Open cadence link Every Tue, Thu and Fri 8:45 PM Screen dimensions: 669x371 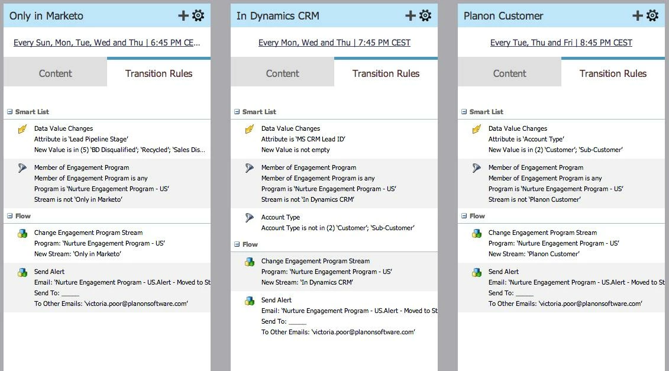(x=561, y=43)
